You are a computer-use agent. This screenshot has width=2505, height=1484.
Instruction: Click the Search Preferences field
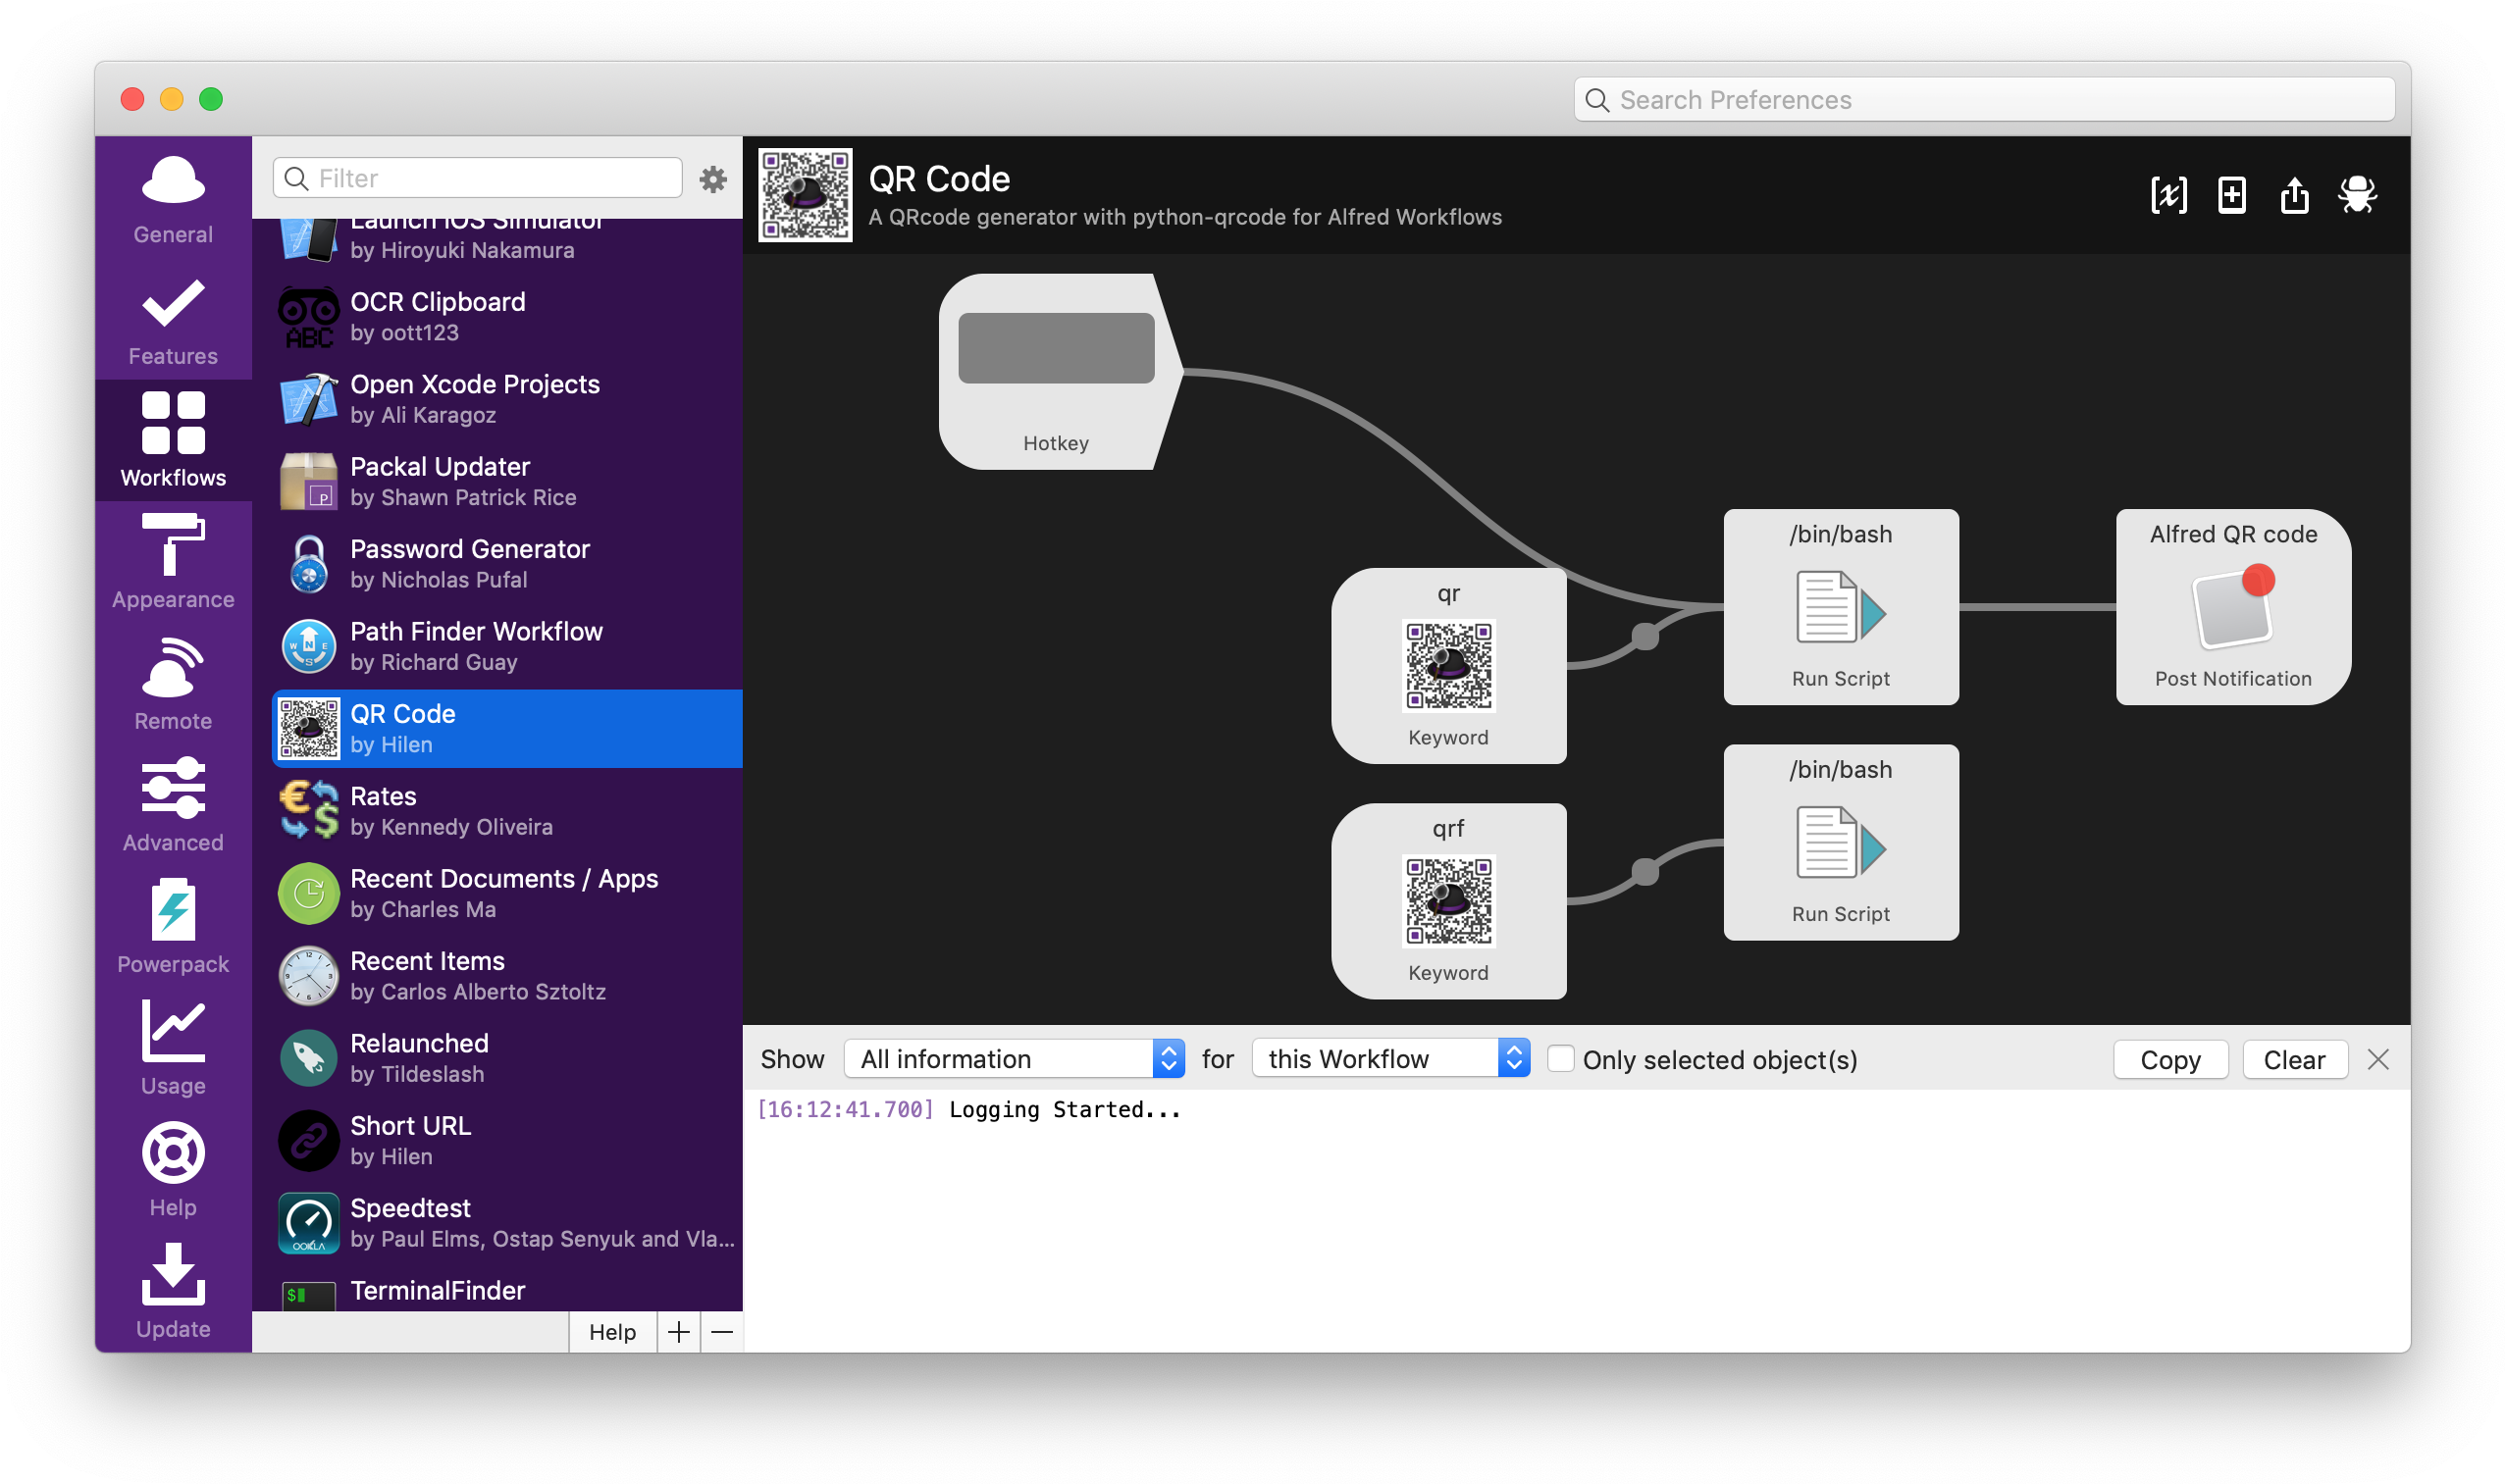point(1984,100)
